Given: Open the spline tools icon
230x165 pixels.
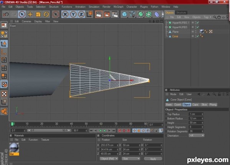Looking at the screenshot, I should click(x=133, y=14).
